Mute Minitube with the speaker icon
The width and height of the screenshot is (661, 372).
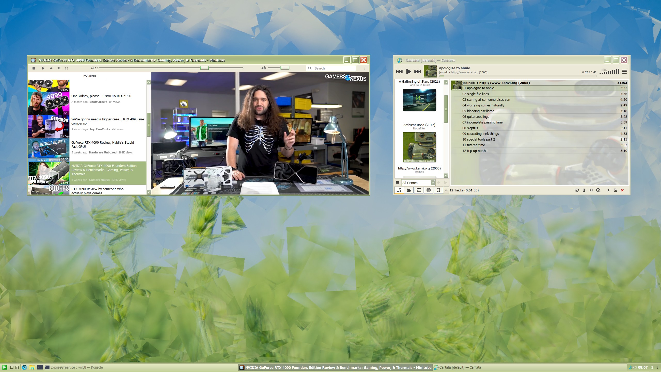point(263,68)
